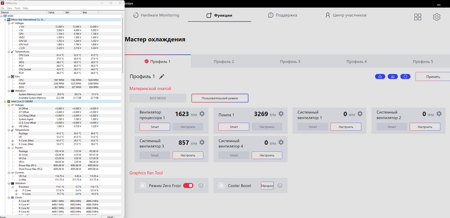Click the blue import profile icon

(393, 76)
